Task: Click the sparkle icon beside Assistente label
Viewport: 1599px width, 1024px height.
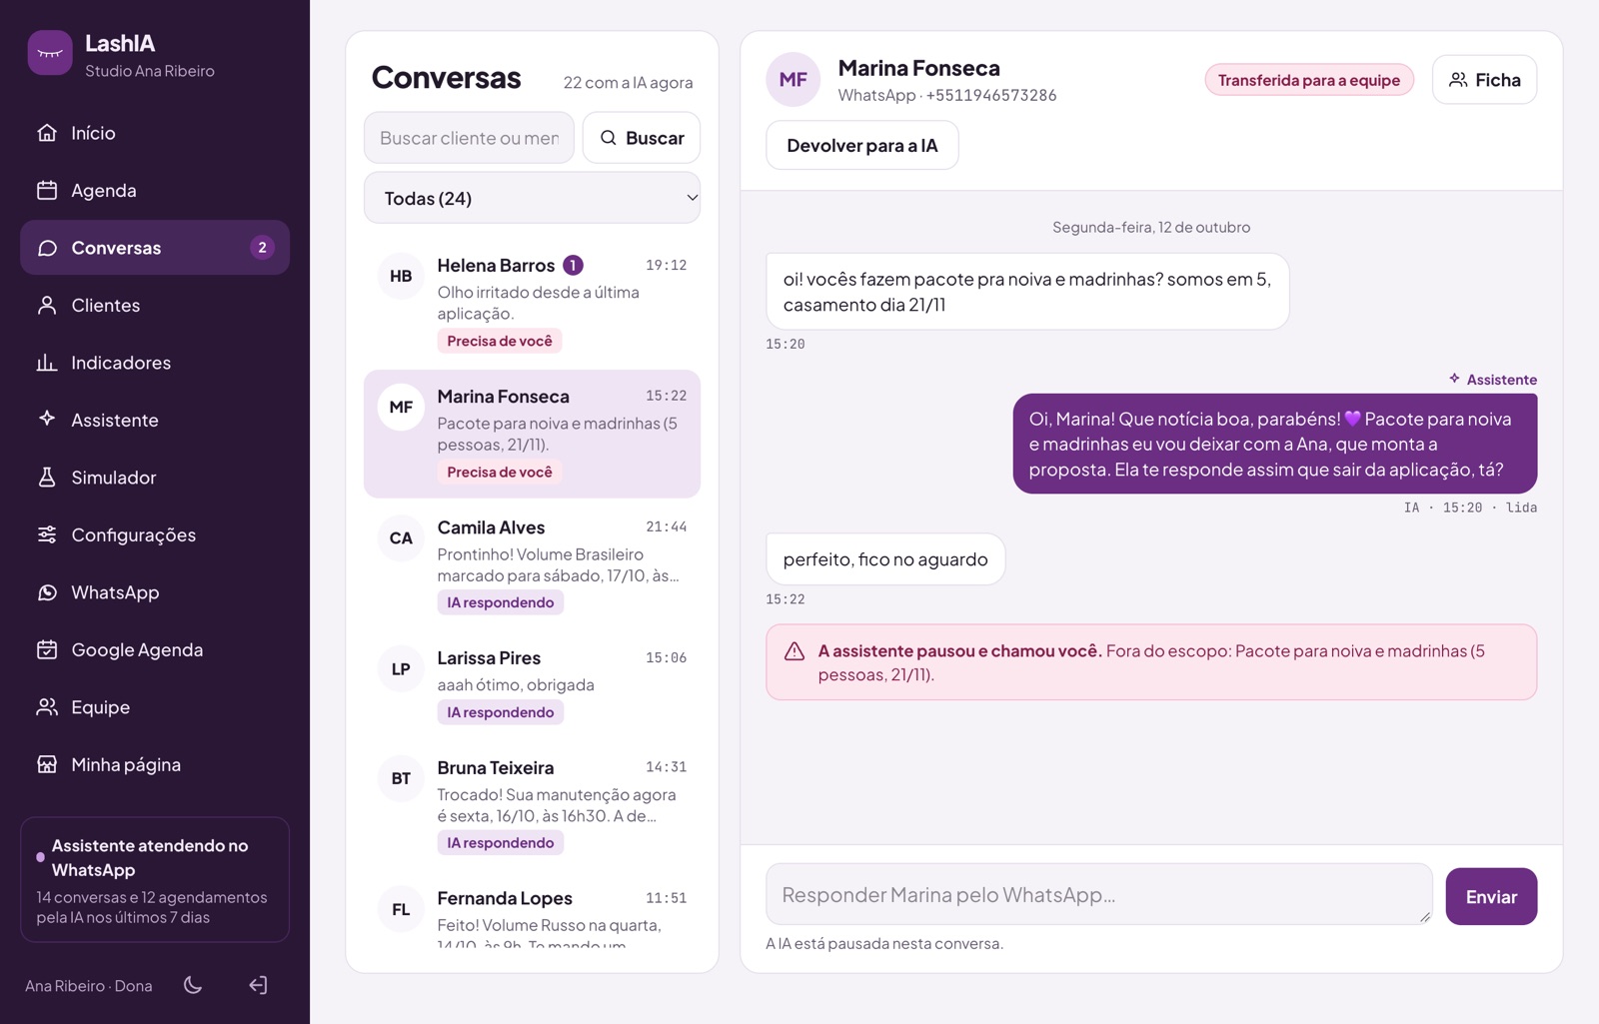Action: coord(1454,379)
